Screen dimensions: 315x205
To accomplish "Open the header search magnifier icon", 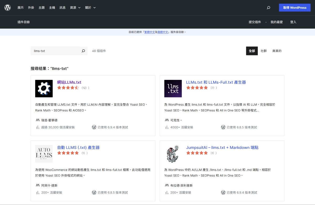I will pos(268,8).
